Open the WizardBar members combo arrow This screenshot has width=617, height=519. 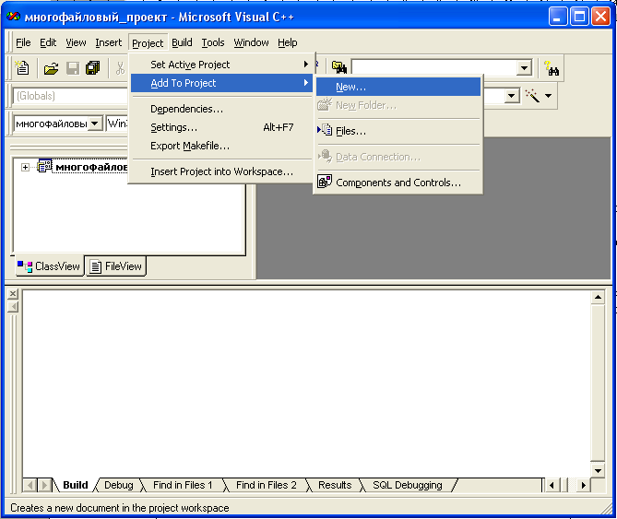(x=512, y=96)
